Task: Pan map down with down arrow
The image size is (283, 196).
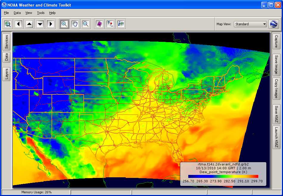Action: coord(40,24)
